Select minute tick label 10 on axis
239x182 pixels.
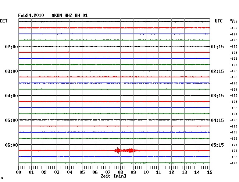[x=146, y=172]
